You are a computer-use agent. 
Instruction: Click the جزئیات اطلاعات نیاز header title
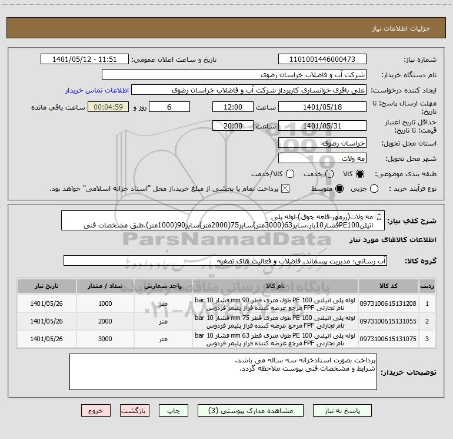[x=401, y=28]
